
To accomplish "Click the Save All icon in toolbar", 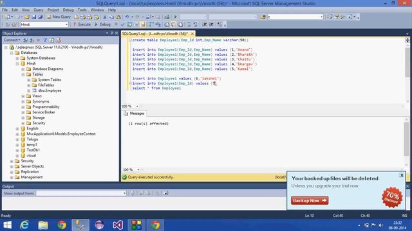I will 41,17.
